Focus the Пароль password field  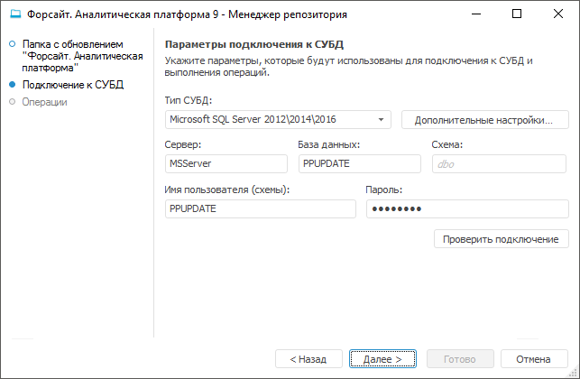[466, 208]
